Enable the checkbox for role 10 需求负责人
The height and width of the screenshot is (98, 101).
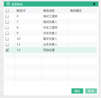click(7, 39)
